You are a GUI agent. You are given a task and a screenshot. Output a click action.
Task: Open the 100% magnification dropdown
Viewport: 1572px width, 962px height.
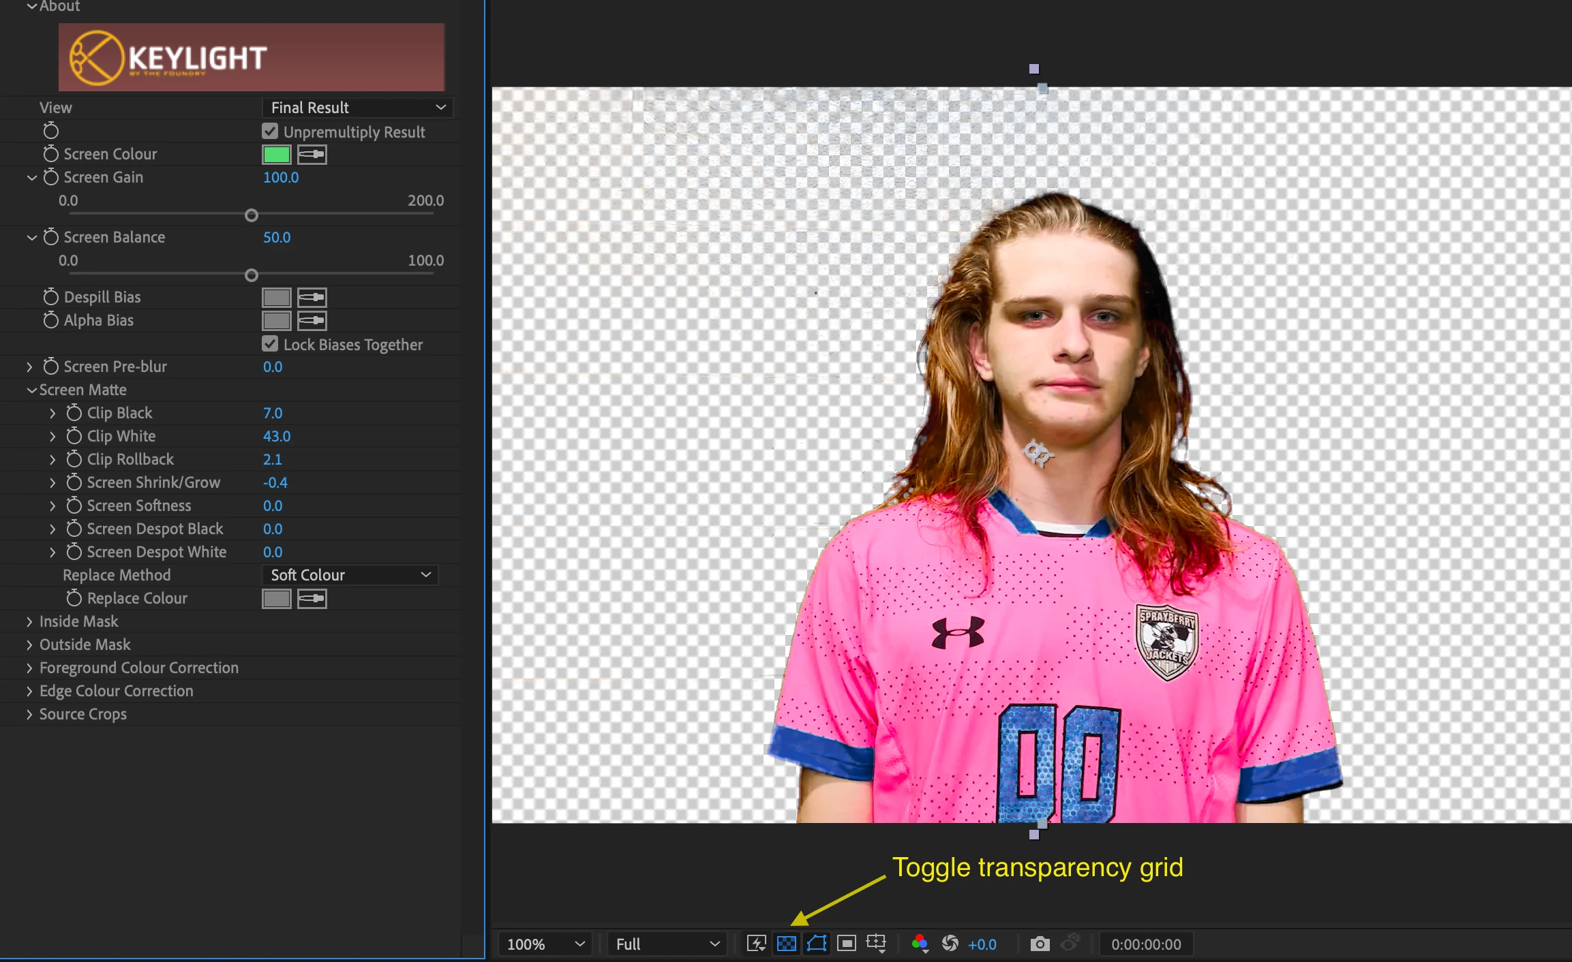pos(545,944)
